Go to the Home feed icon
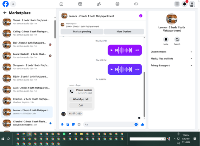 (61, 4)
